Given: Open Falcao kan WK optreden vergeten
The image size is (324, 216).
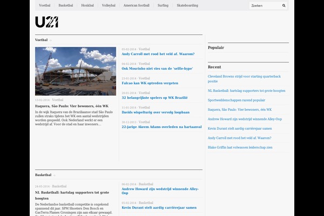Looking at the screenshot, I should pos(150,83).
